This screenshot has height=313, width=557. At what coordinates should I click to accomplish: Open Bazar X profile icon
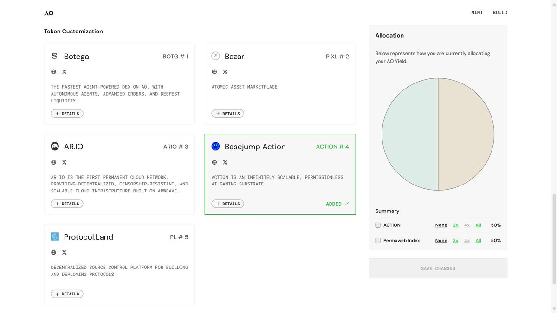coord(225,72)
